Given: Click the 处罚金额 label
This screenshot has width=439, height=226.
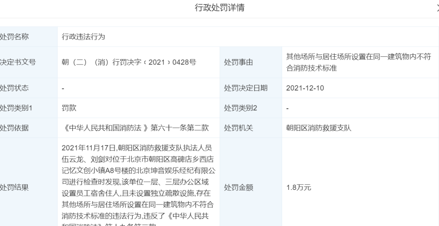Looking at the screenshot, I should [239, 187].
